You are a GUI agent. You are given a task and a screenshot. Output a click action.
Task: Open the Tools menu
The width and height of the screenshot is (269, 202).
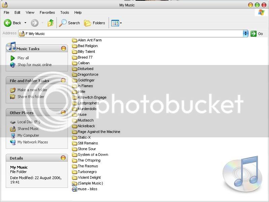65,12
